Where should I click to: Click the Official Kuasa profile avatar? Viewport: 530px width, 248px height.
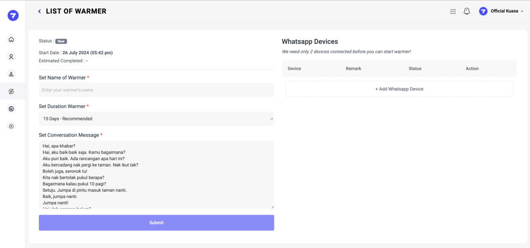point(483,11)
